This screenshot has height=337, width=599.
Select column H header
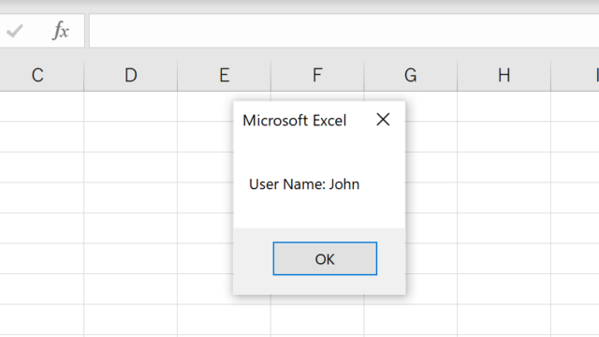pyautogui.click(x=504, y=75)
